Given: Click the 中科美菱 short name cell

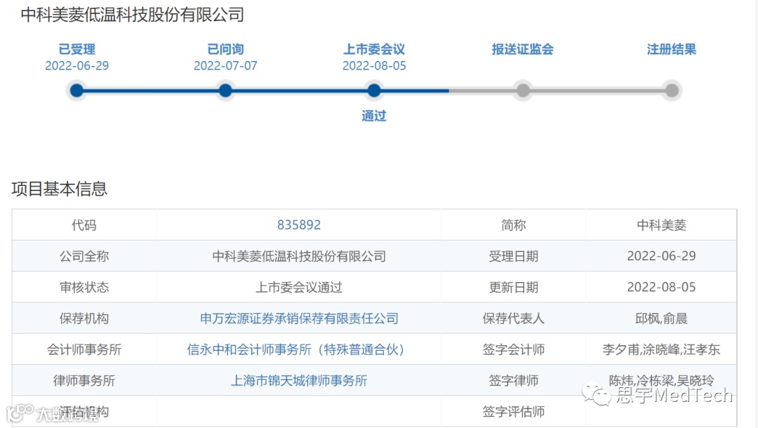Looking at the screenshot, I should pos(661,225).
